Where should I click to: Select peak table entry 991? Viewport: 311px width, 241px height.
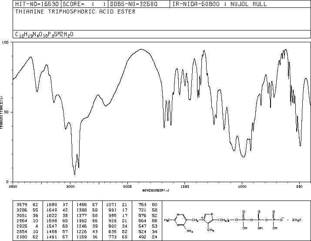pyautogui.click(x=113, y=210)
